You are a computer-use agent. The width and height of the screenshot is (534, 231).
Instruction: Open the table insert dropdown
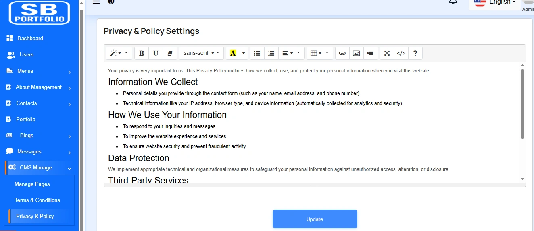pos(320,53)
